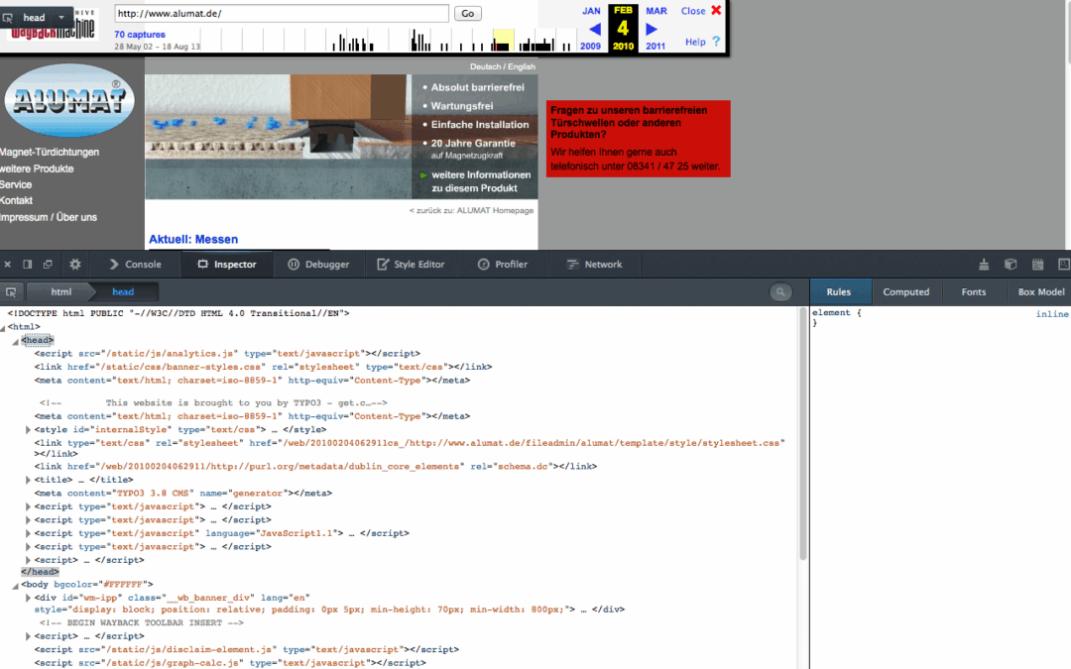
Task: Open the Help link
Action: point(695,42)
